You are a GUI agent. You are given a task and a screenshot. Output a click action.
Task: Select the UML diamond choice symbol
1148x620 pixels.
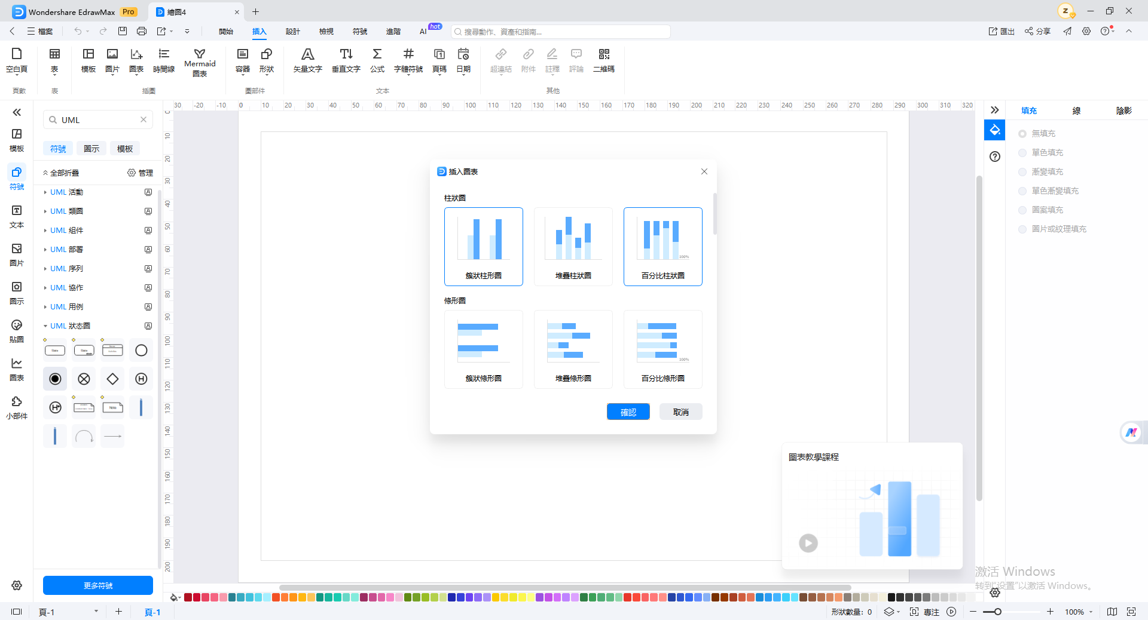112,379
